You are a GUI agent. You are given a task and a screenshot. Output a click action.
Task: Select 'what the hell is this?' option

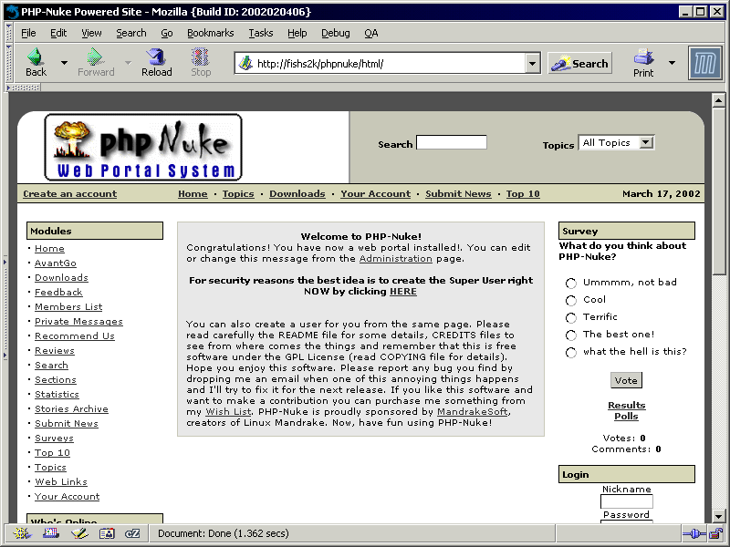click(x=571, y=352)
